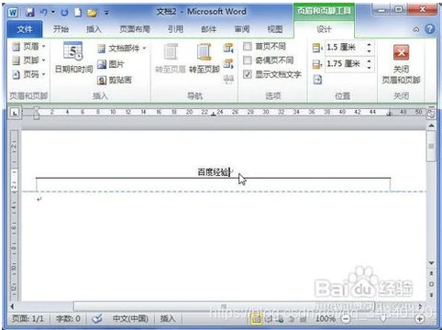
Task: Click the red 关闭页眉和页脚 icon
Action: (402, 53)
